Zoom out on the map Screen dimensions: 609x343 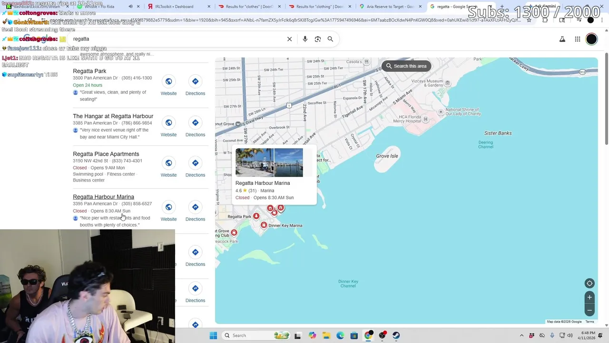pos(589,310)
